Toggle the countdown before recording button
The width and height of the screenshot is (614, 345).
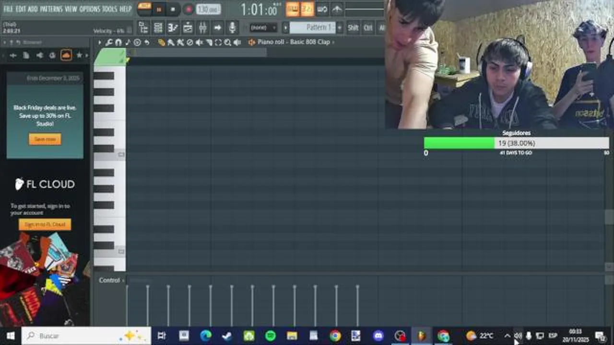307,9
